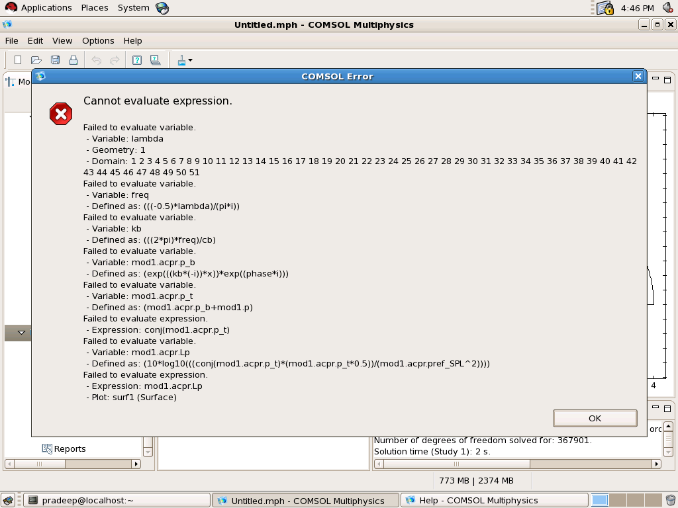
Task: Click the show desktop icon in bottom panel
Action: pos(8,500)
